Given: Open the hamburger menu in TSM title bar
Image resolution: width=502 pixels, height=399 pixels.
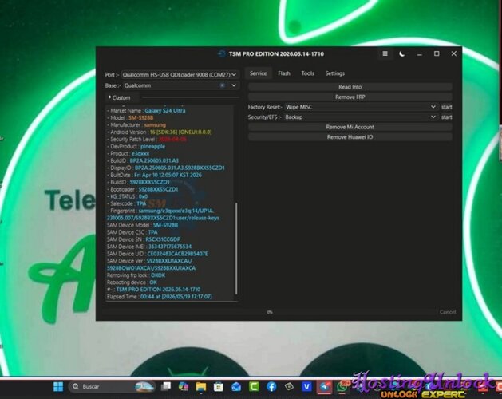Looking at the screenshot, I should [x=385, y=53].
